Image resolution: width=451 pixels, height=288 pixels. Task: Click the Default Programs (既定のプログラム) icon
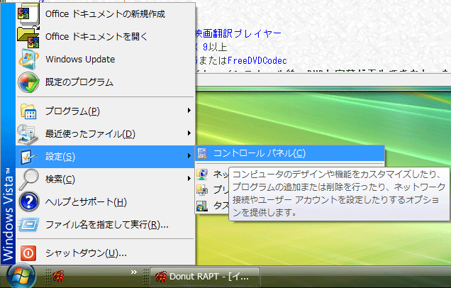pos(28,82)
